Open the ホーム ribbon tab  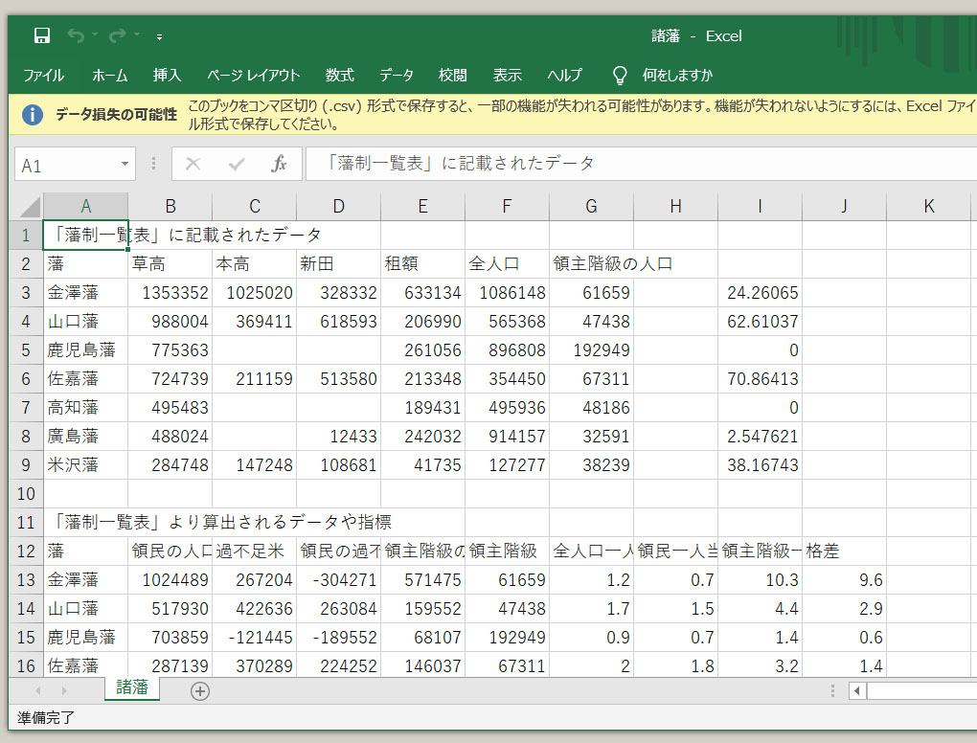109,76
